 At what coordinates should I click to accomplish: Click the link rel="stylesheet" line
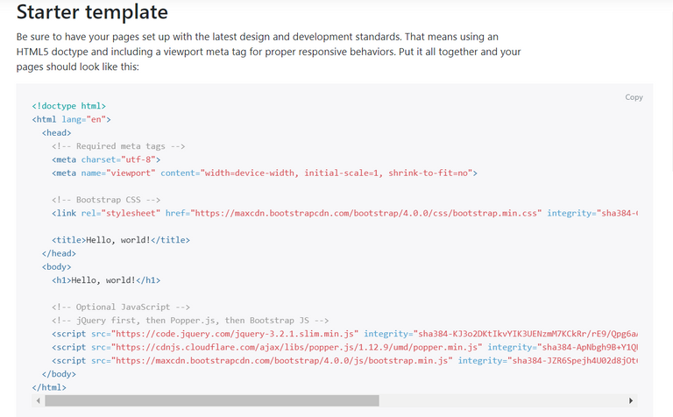pos(344,213)
